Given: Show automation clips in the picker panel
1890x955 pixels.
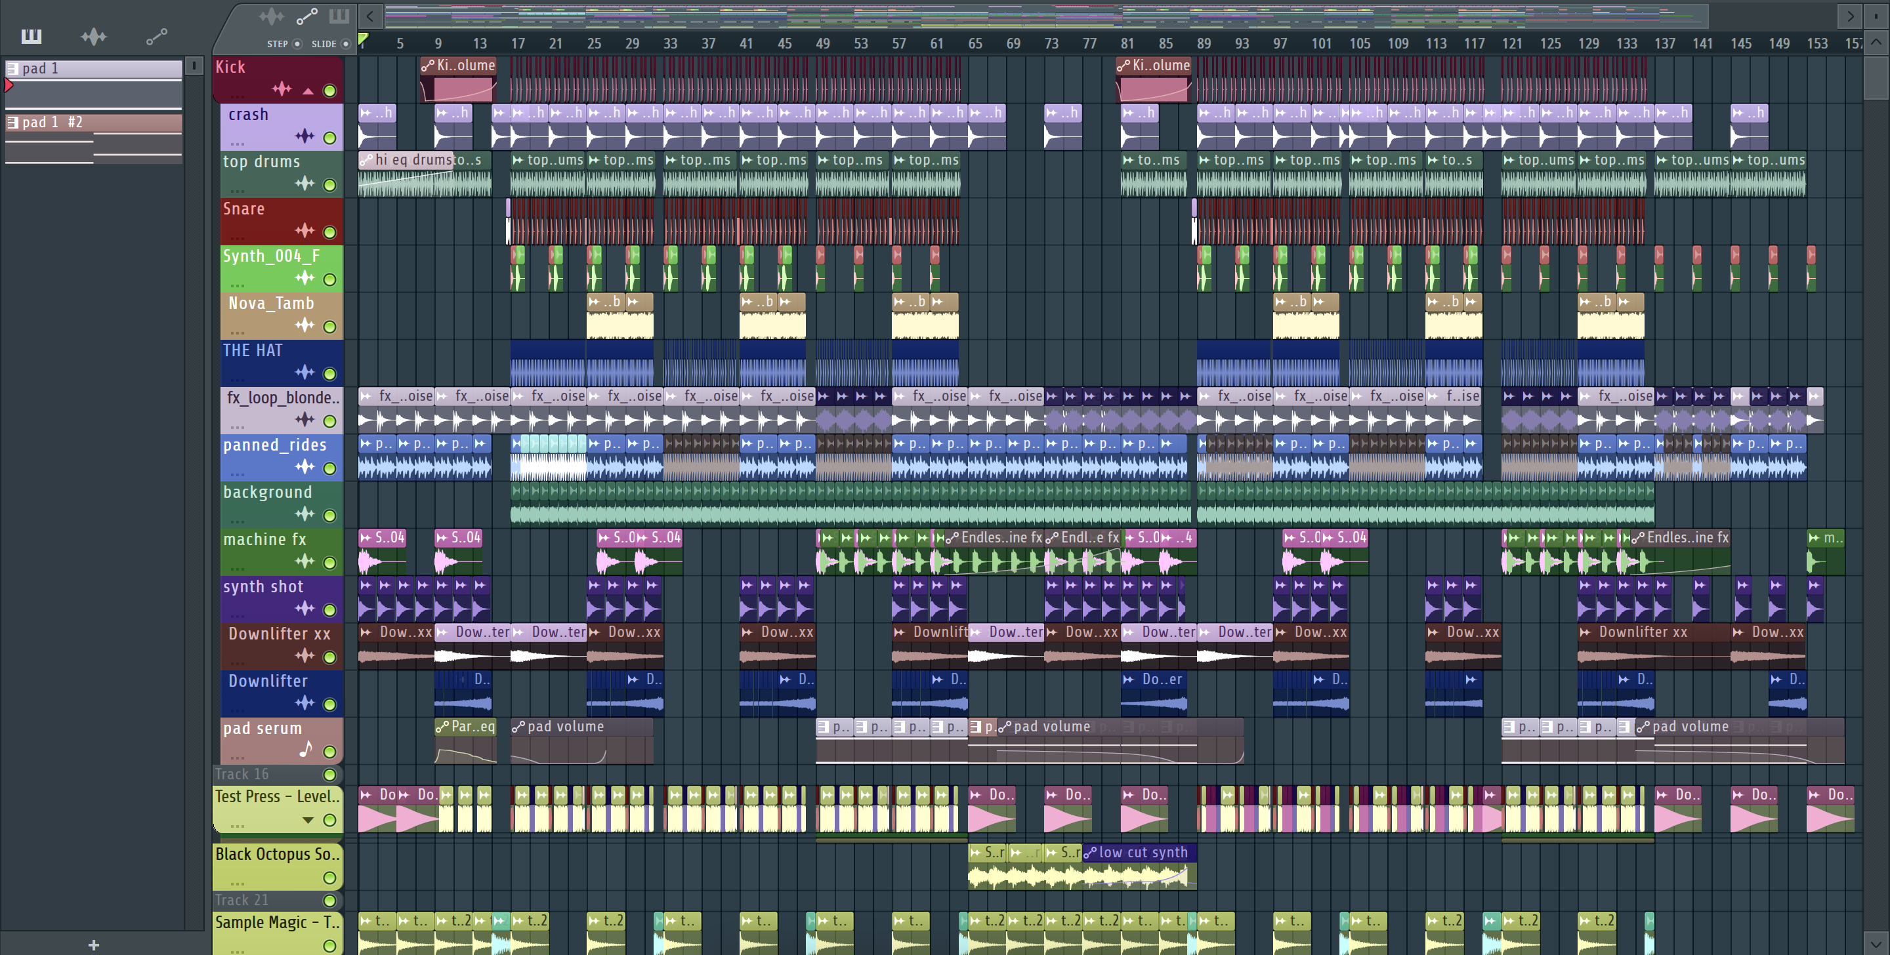Looking at the screenshot, I should 156,36.
